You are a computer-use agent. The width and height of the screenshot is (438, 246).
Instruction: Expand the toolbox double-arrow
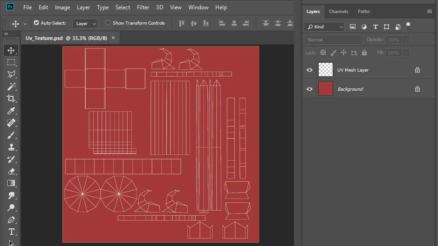tap(6, 34)
